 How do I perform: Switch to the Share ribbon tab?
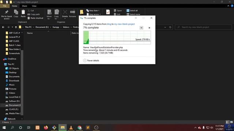(24, 6)
